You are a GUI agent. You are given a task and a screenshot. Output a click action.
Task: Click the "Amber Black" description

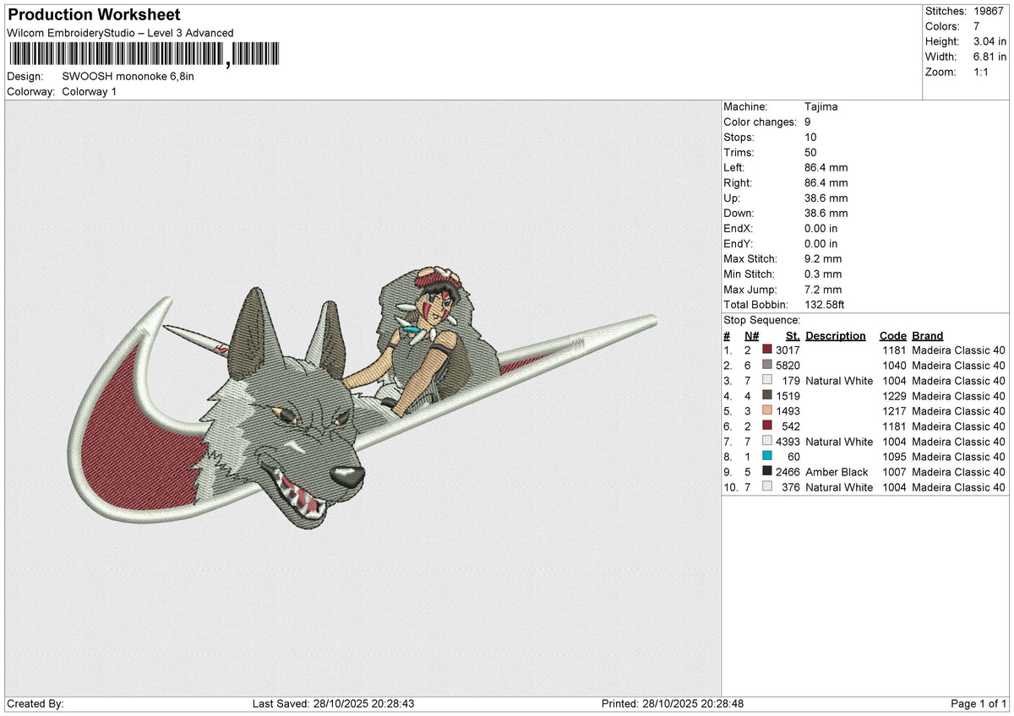[x=837, y=472]
